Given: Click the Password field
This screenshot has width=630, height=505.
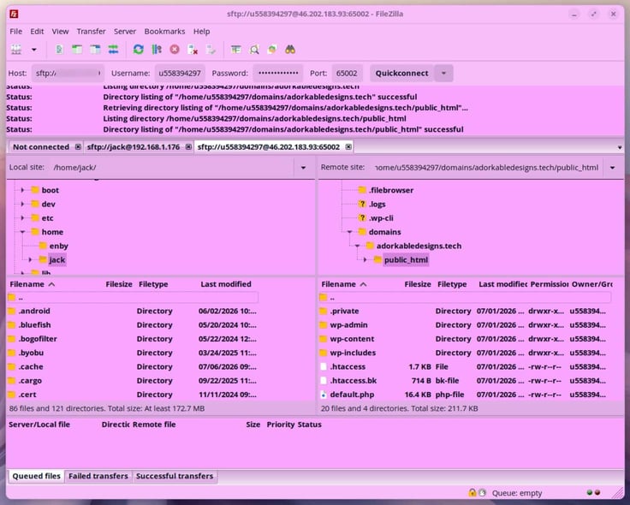Looking at the screenshot, I should tap(278, 73).
